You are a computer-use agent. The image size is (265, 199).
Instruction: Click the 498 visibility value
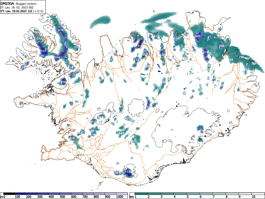coord(149,66)
